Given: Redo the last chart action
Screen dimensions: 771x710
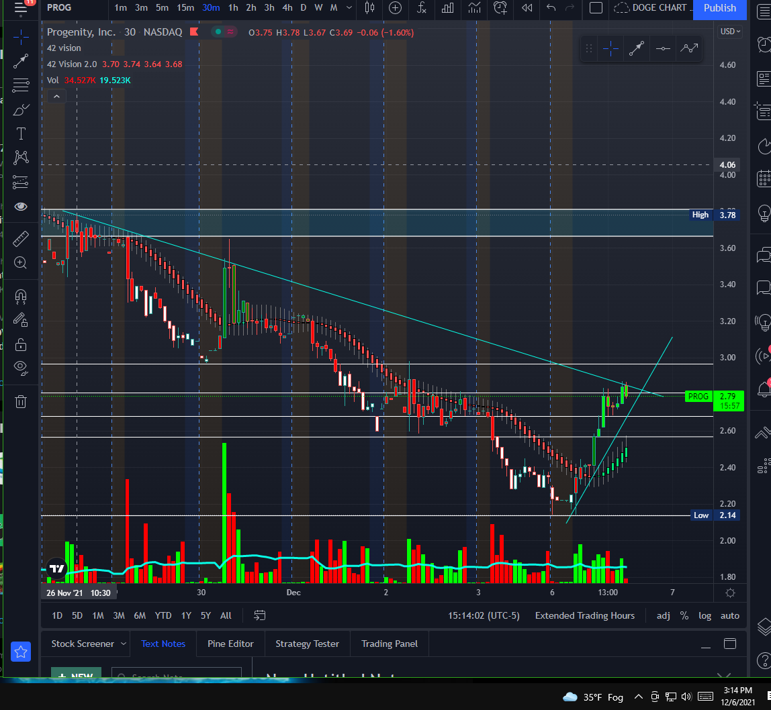Looking at the screenshot, I should [x=570, y=8].
